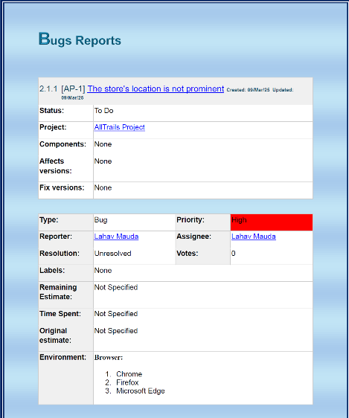Screen dimensions: 349x418
Task: Click the Environment field label
Action: point(63,357)
